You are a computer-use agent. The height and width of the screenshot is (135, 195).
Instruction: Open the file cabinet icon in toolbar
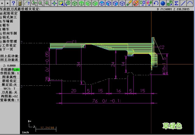click(x=20, y=3)
